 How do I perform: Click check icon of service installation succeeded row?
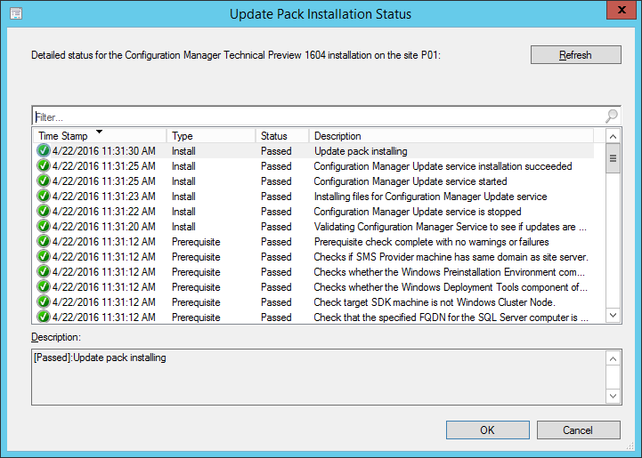click(x=44, y=165)
